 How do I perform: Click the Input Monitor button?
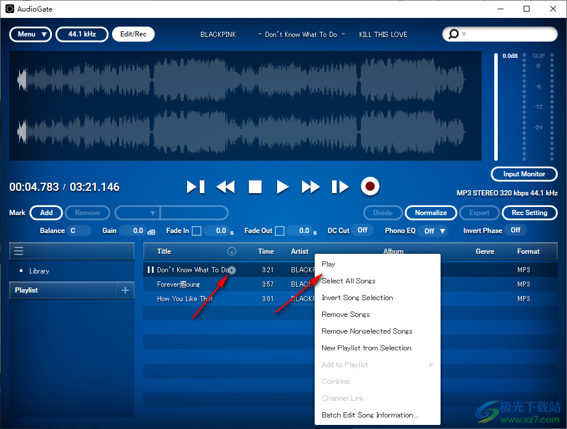click(x=524, y=173)
